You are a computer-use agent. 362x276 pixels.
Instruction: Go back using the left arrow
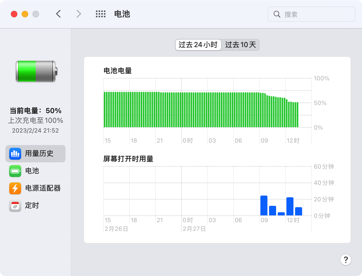click(x=59, y=14)
